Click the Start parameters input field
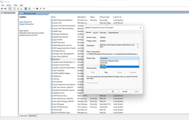 tap(121, 83)
